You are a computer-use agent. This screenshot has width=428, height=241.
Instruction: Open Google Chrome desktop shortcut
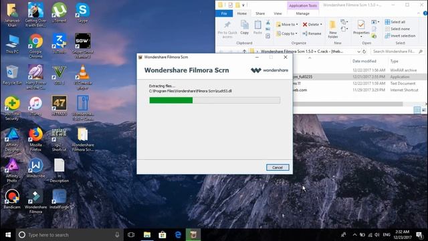35,46
